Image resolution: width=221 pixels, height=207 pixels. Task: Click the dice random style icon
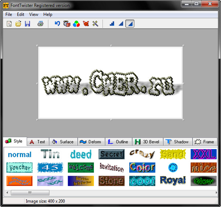point(67,24)
